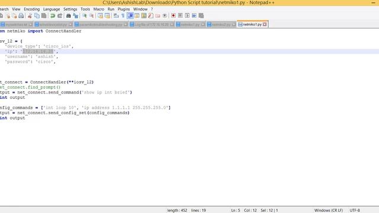Toggle synchronized vertical scrolling
The height and width of the screenshot is (213, 379).
coord(100,16)
